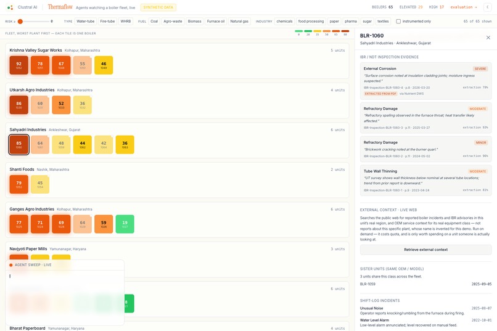Screen dimensions: 497x331
Task: Select Utkarsh Agro boiler tile scoring 60
Action: [x=40, y=105]
